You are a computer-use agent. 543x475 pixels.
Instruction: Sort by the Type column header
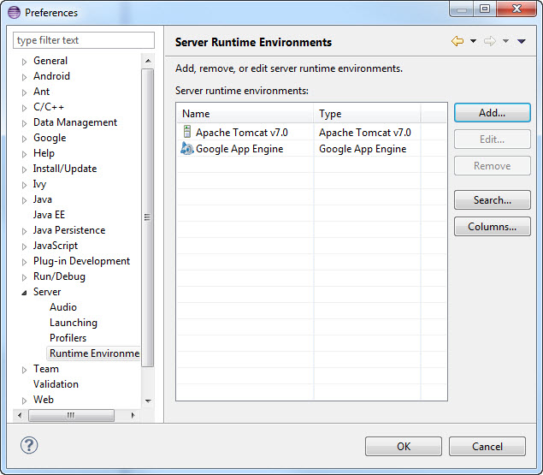(x=367, y=114)
